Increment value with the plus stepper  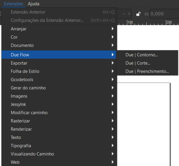pyautogui.click(x=129, y=14)
